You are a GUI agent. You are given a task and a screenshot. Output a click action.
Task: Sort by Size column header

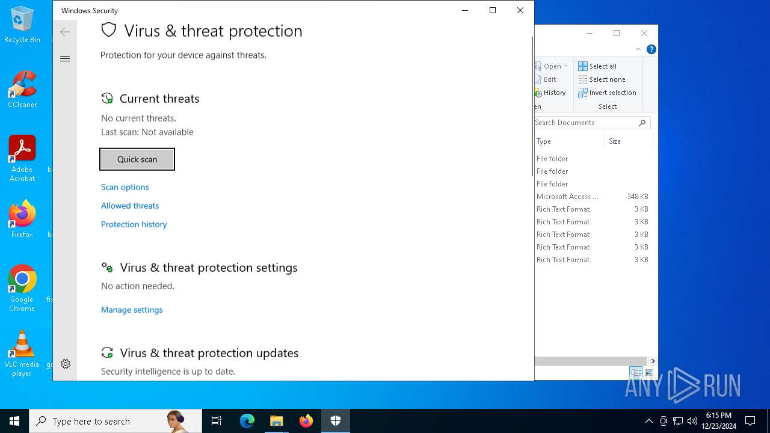tap(629, 141)
